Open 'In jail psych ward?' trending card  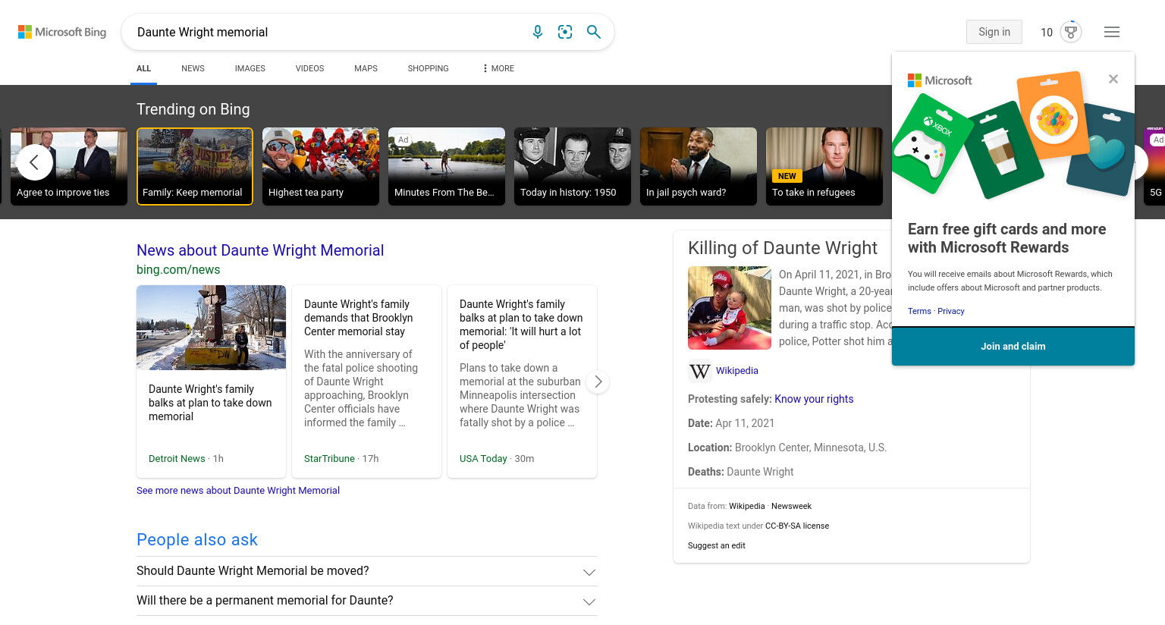tap(699, 166)
